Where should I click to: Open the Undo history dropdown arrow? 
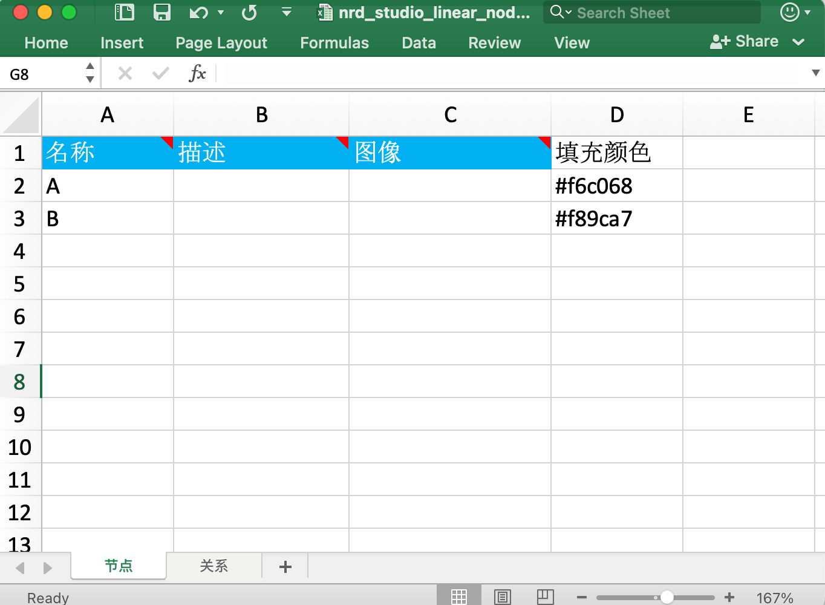coord(221,12)
